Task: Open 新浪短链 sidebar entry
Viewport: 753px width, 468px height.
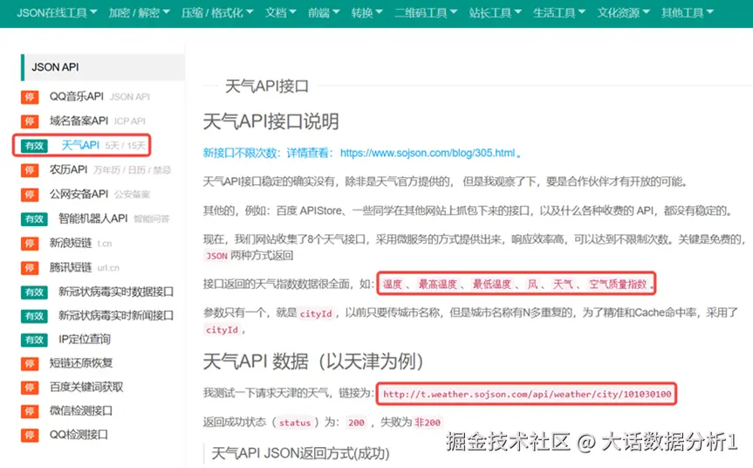Action: pos(71,243)
